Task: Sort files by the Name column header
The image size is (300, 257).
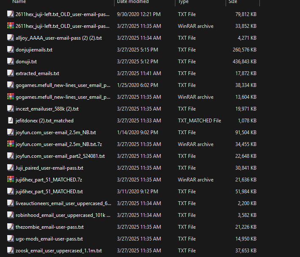Action: [19, 2]
